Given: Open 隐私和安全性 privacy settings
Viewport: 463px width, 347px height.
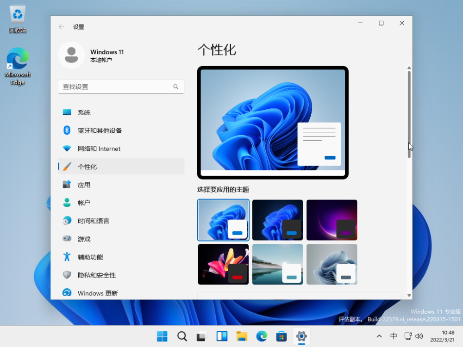Looking at the screenshot, I should tap(96, 275).
